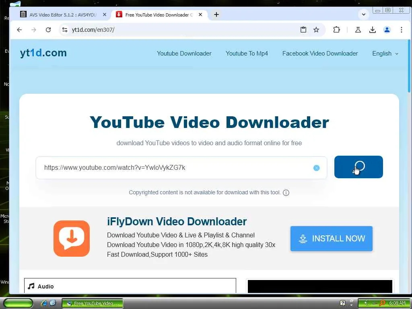Open the iFlyDown Video Downloader heading
This screenshot has height=309, width=412.
pos(177,222)
